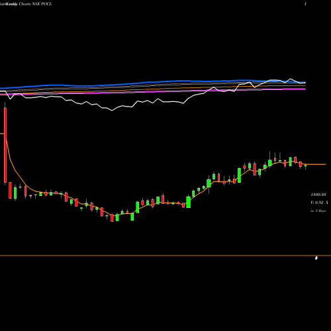Click the 'Charts NSE POCL' chart title
The height and width of the screenshot is (331, 331).
point(35,4)
